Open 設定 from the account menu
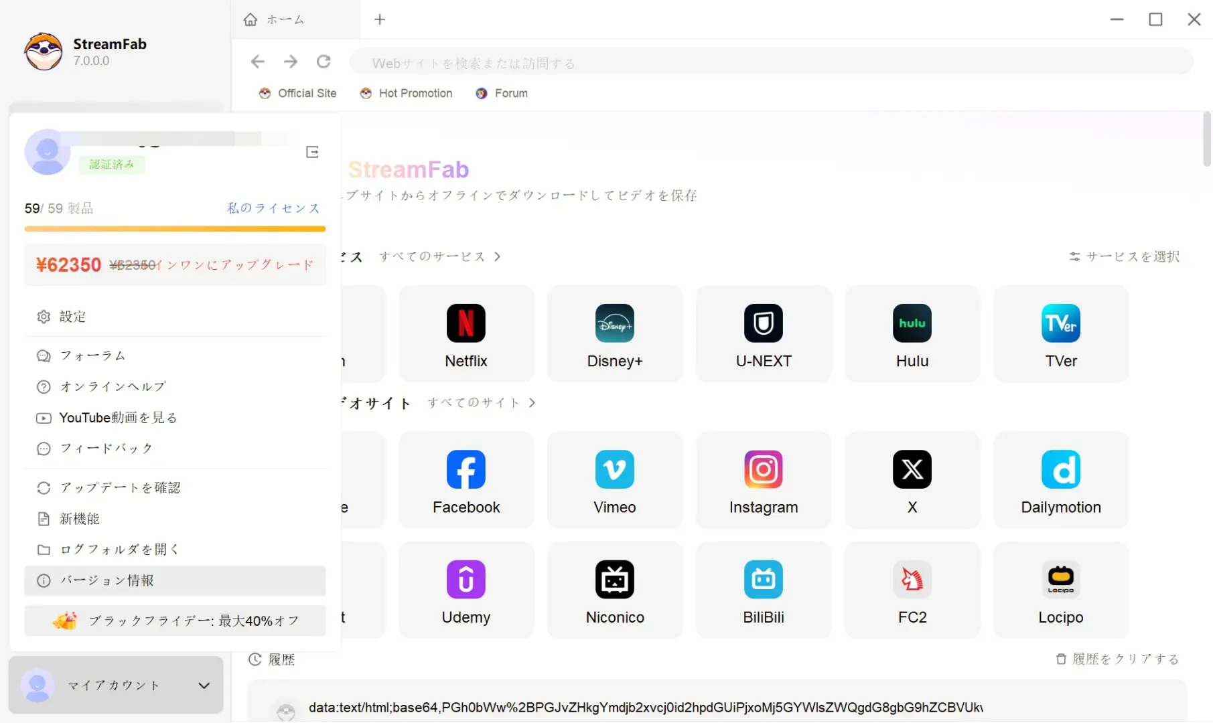Image resolution: width=1213 pixels, height=723 pixels. tap(175, 317)
